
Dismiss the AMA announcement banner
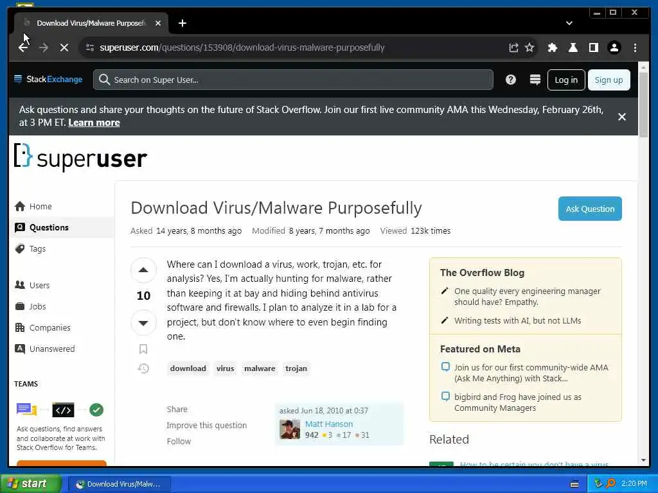(622, 117)
